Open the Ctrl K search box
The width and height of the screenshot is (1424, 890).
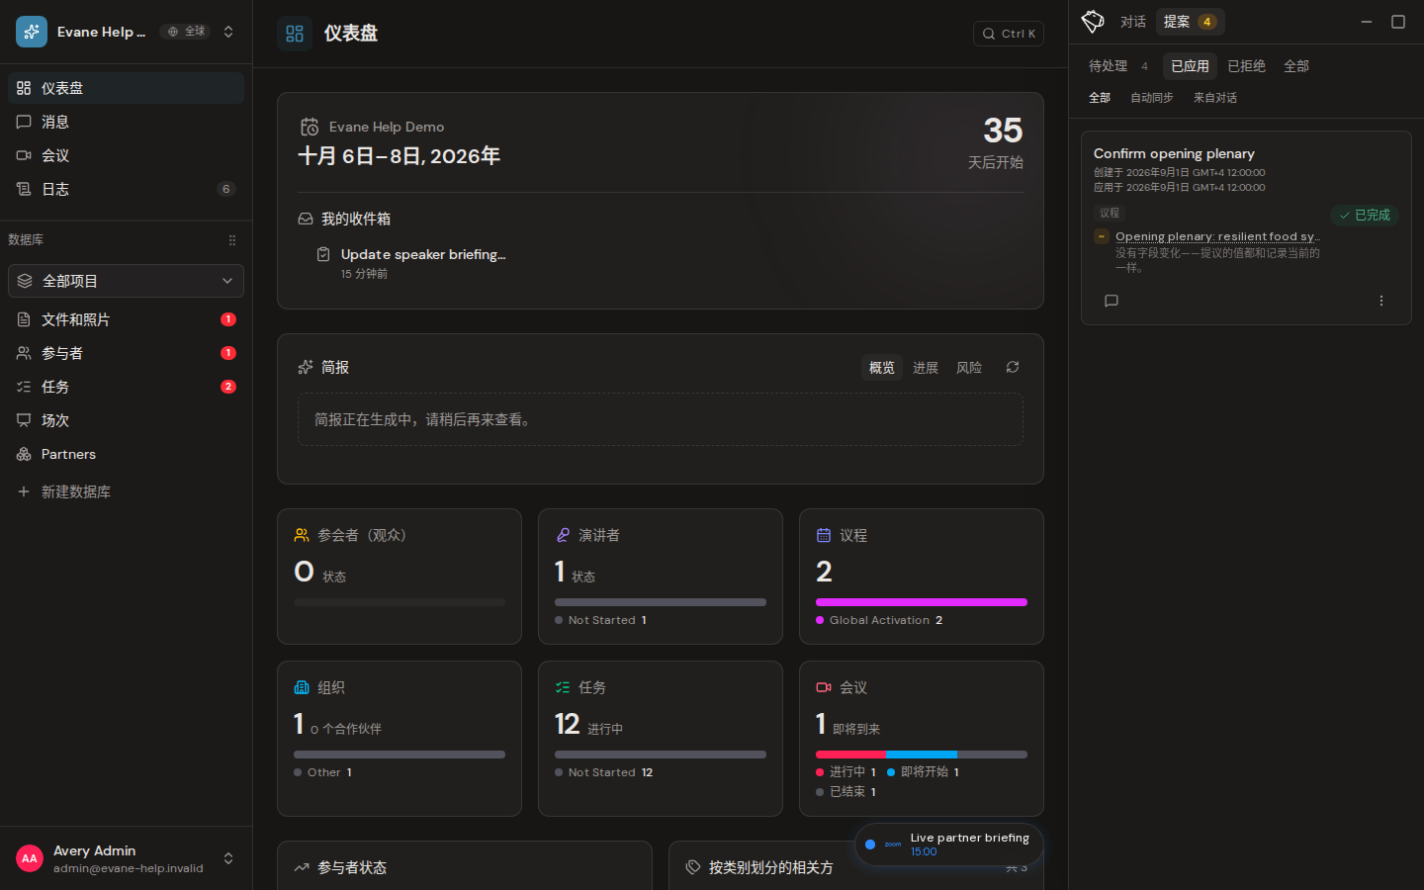click(x=1009, y=34)
